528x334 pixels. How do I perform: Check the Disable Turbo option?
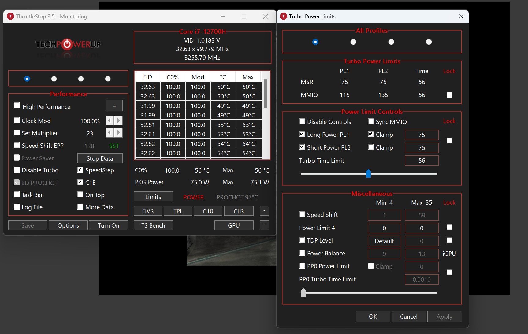click(17, 170)
